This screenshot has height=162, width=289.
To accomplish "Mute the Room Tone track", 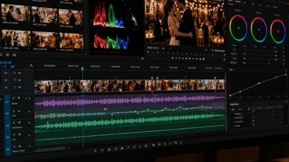I will [20, 146].
